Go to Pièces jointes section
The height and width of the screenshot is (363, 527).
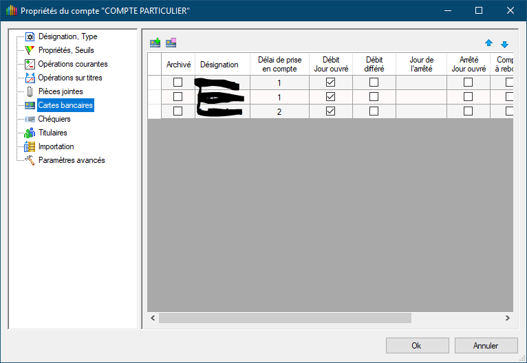[x=61, y=91]
